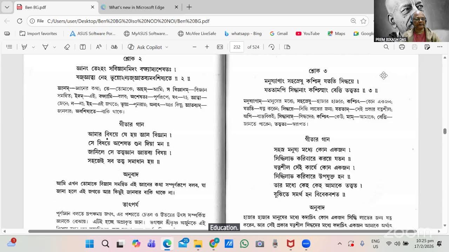Open more PDF toolbar options
This screenshot has height=252, width=449.
pos(440,47)
